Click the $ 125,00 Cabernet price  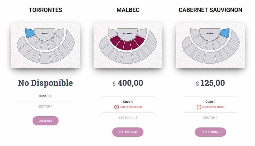coord(210,83)
